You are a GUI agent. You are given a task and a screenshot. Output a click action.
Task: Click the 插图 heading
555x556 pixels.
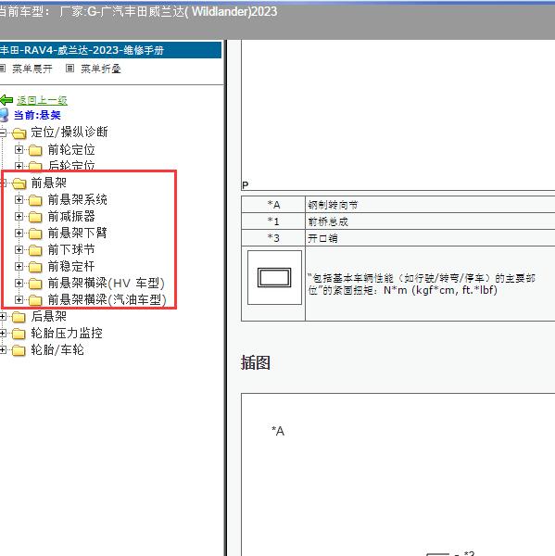(256, 362)
